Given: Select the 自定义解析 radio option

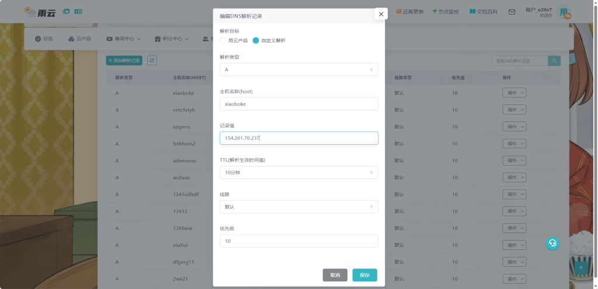Looking at the screenshot, I should click(x=256, y=40).
